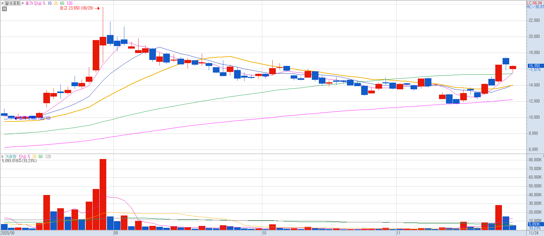Select the green 60-day price average label
This screenshot has height=236, width=544.
[x=62, y=3]
